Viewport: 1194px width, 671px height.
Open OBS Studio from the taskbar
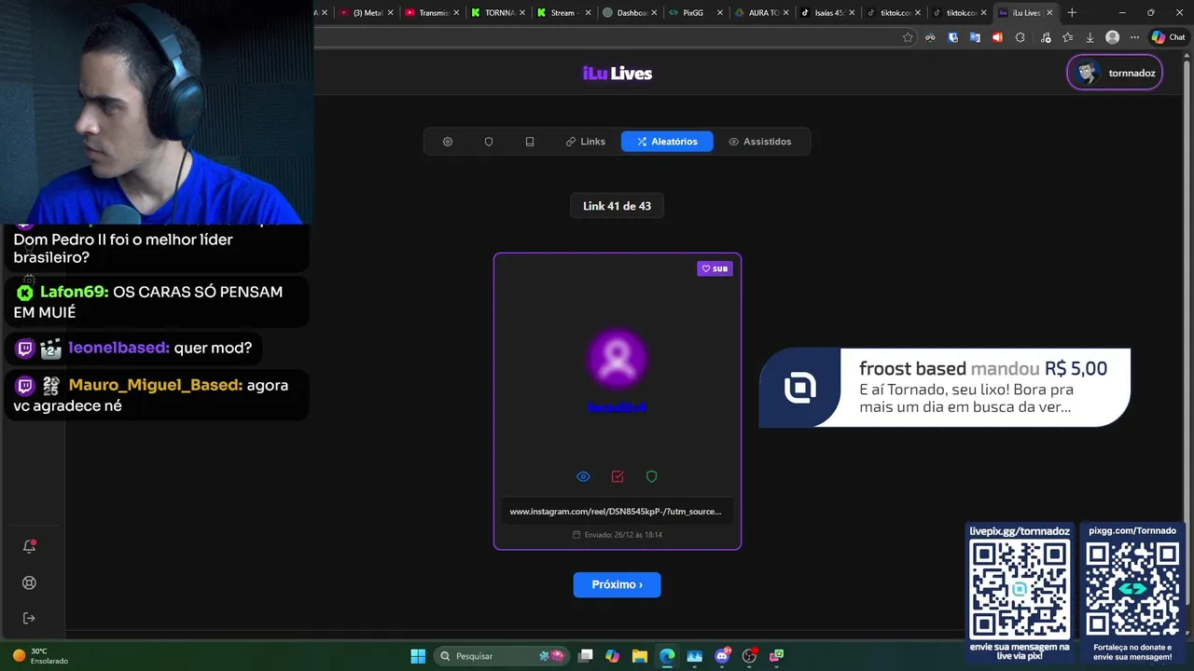pyautogui.click(x=749, y=656)
